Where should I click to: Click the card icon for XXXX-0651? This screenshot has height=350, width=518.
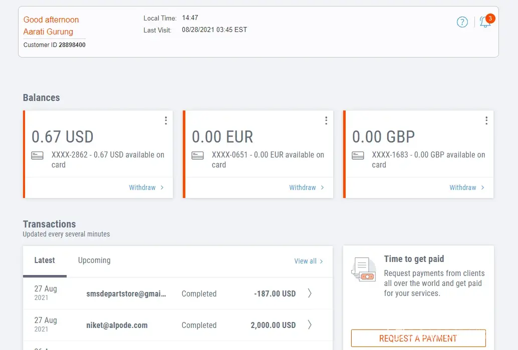point(197,155)
